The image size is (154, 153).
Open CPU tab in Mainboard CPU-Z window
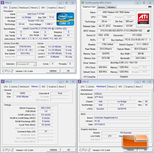pos(82,87)
